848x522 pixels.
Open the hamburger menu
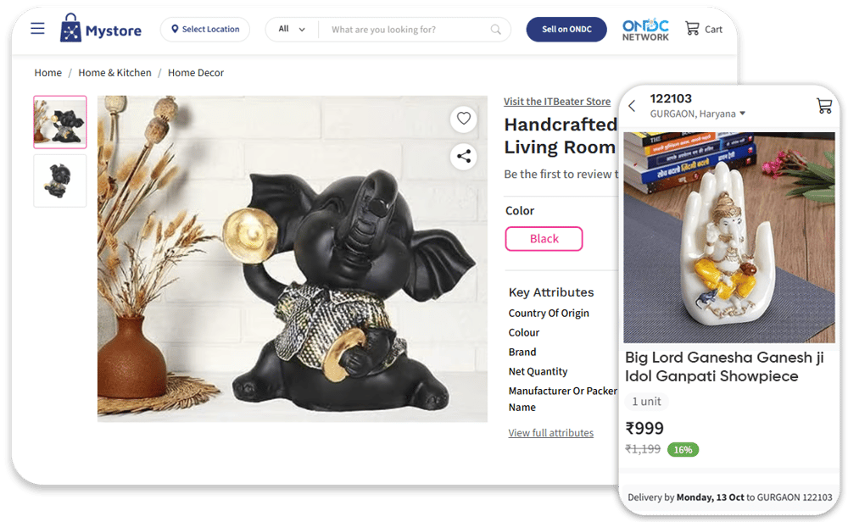[37, 29]
